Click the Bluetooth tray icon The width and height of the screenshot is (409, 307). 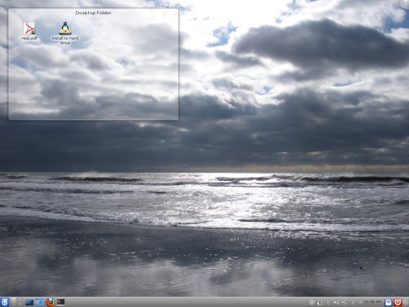pos(353,303)
